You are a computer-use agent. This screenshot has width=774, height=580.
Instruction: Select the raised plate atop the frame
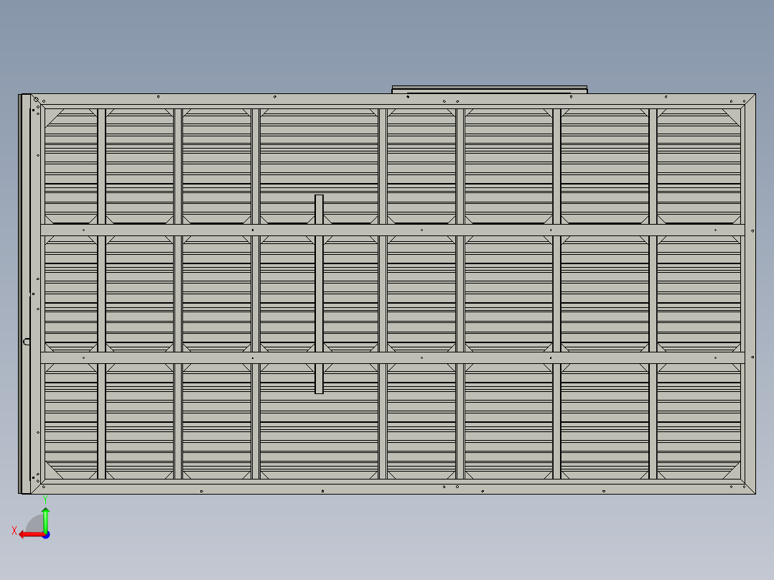click(489, 89)
